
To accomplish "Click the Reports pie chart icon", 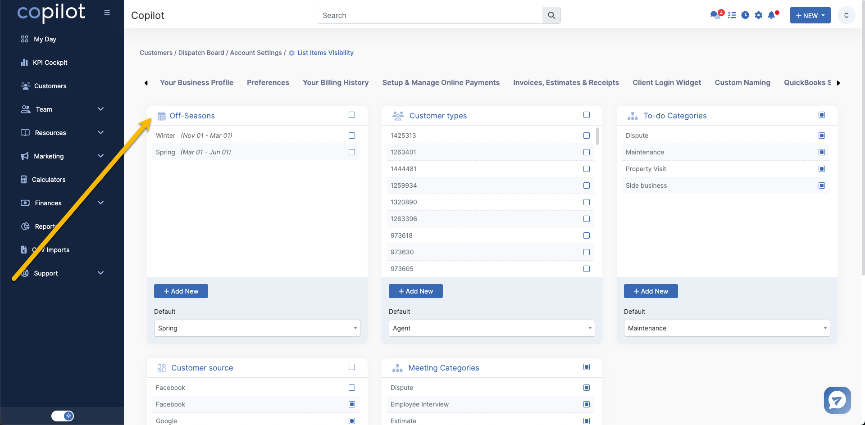I will pyautogui.click(x=25, y=226).
